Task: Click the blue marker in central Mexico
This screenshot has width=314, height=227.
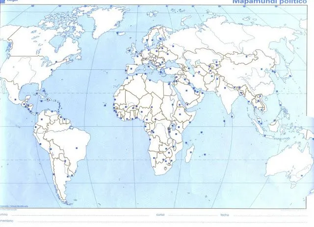Action: (x=15, y=99)
